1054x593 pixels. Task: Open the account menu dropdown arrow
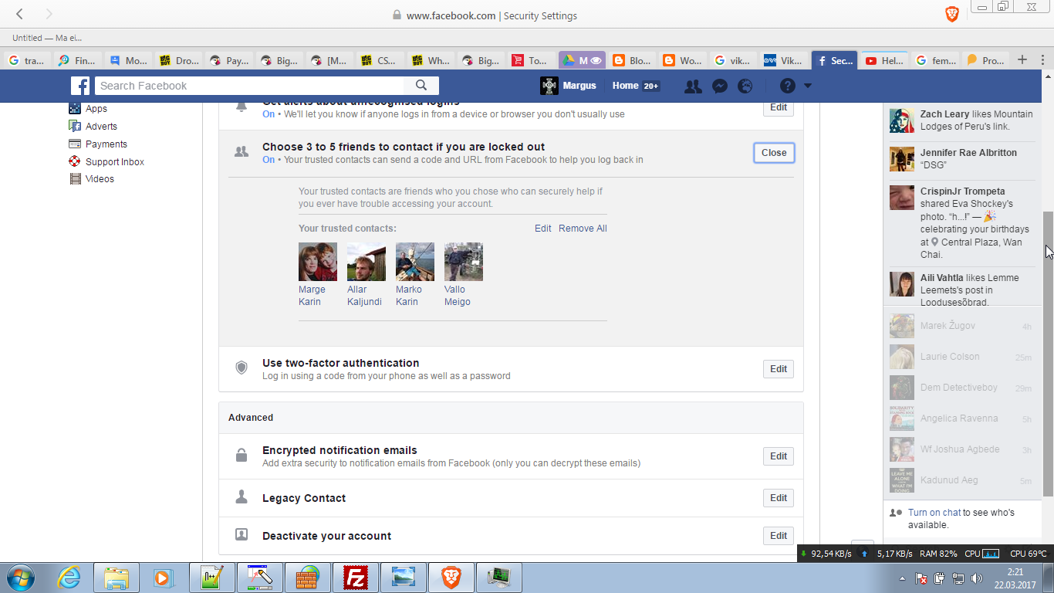click(x=808, y=86)
